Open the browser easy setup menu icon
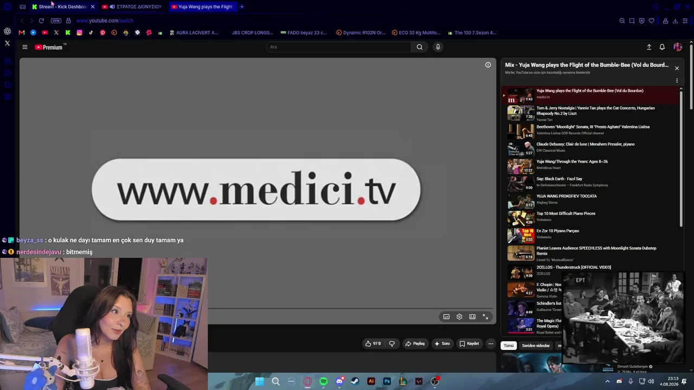The width and height of the screenshot is (694, 390). (x=685, y=21)
